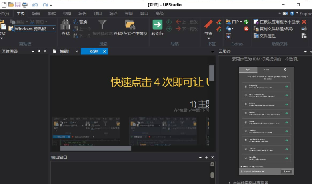Screen dimensions: 312x184
Task: Click the cloud sync preview image
Action: (x=266, y=121)
